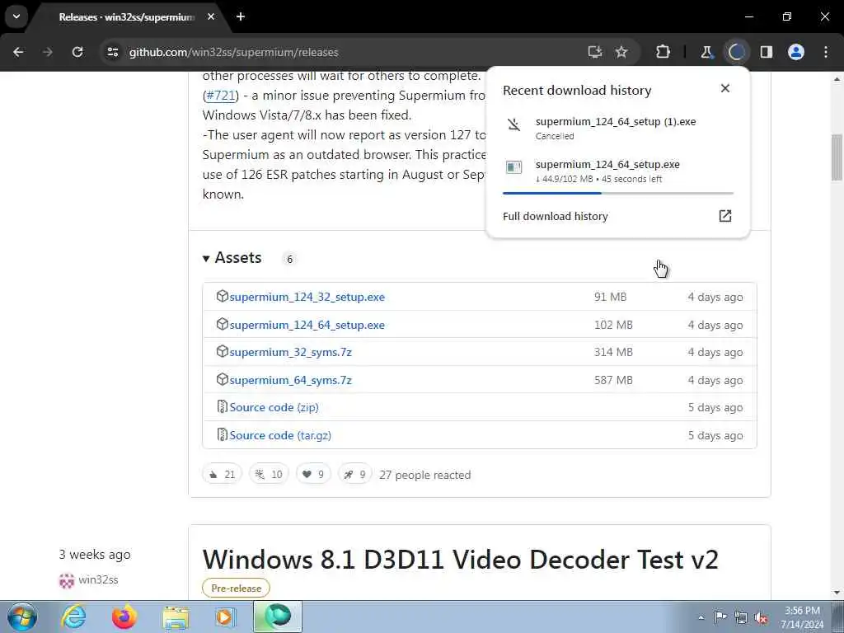
Task: Open the browser three-dot menu
Action: click(826, 52)
